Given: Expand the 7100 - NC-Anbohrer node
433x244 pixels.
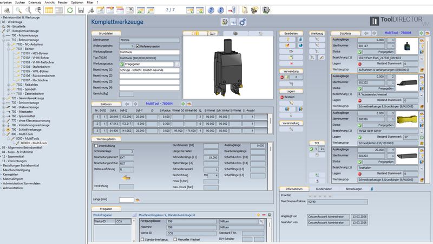Looking at the screenshot, I should coord(8,44).
